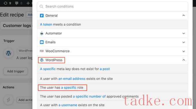Click the search magnifier icon
The image size is (196, 109).
point(42,6)
